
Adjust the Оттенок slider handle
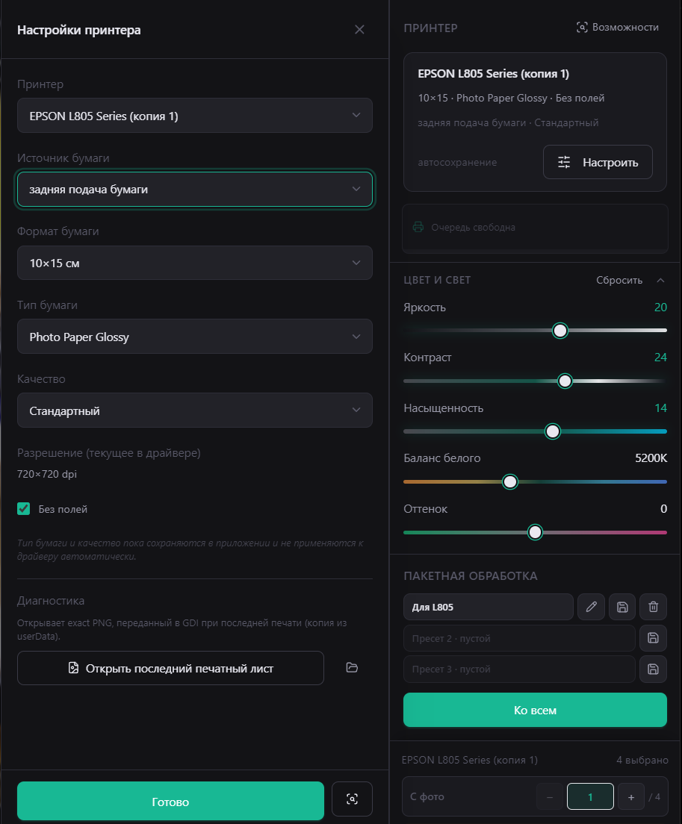coord(535,532)
